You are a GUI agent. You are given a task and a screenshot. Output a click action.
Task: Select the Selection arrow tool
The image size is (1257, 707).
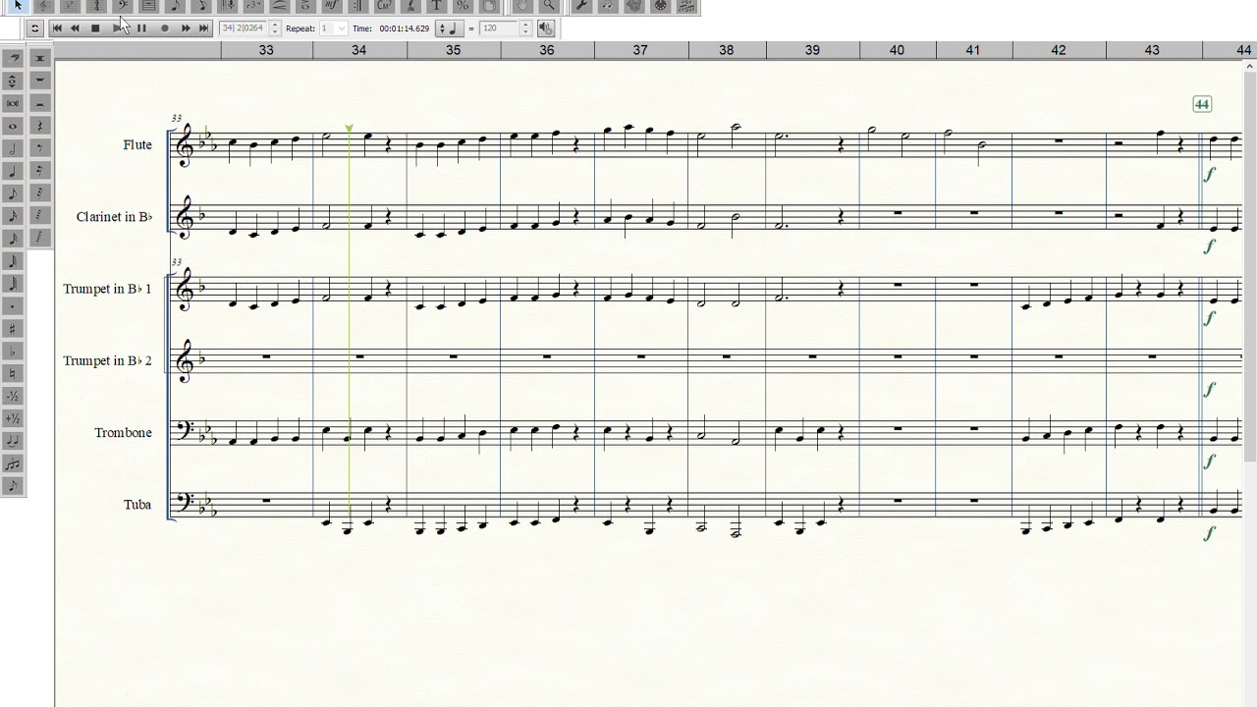point(18,6)
